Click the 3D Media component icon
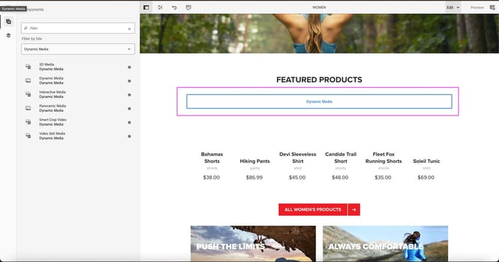Screen dimensions: 499x262 click(x=29, y=66)
